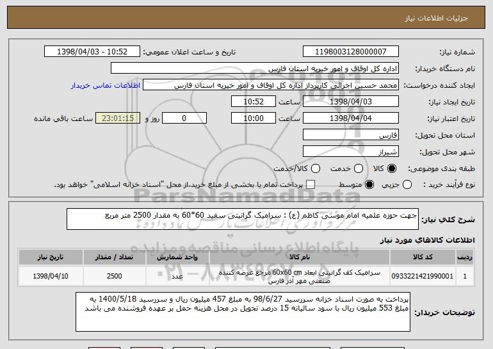493x349 pixels.
Task: Click validity time field 10:00
Action: pos(254,118)
